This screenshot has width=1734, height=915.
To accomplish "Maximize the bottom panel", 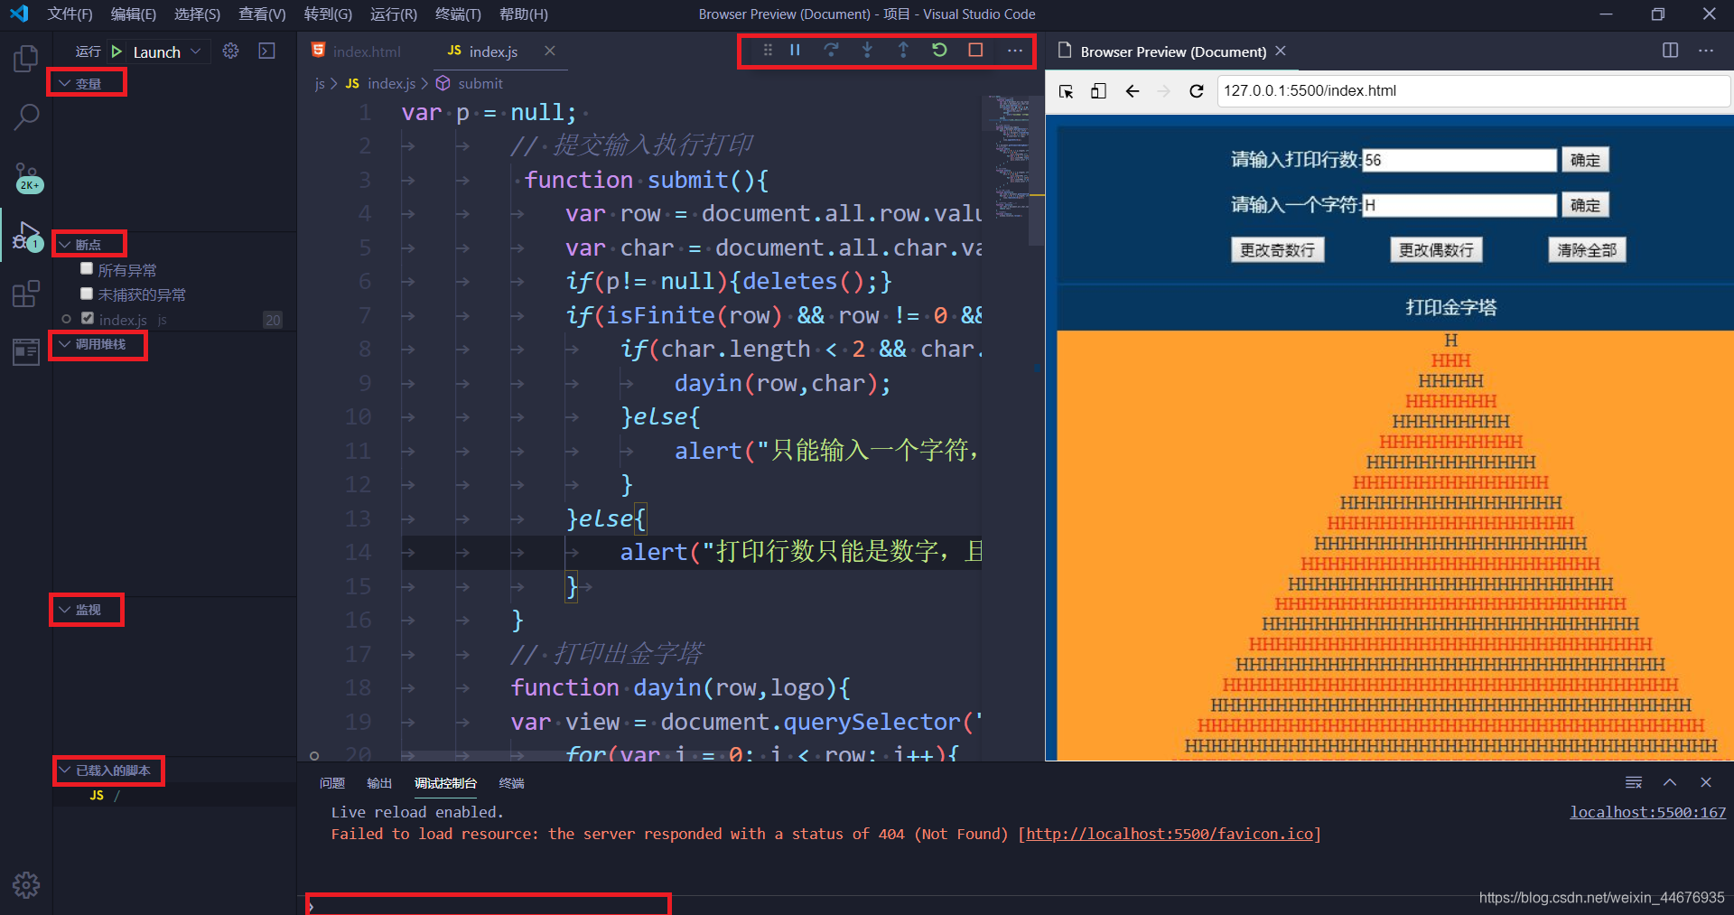I will (1670, 782).
